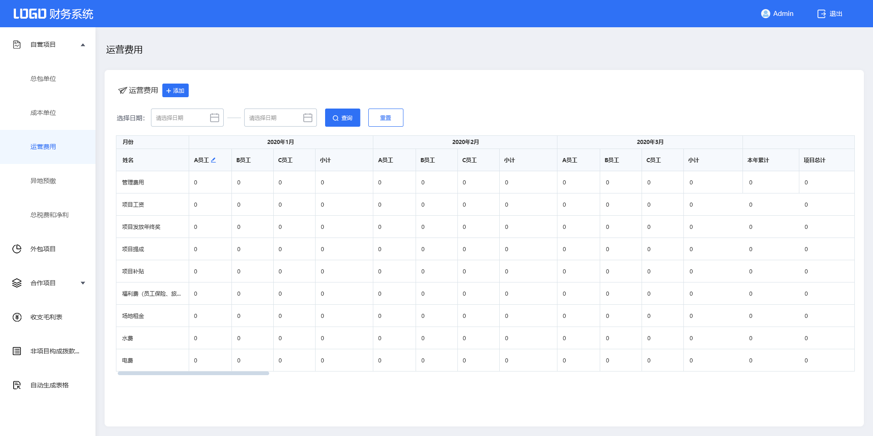Open the end date calendar icon

point(308,118)
